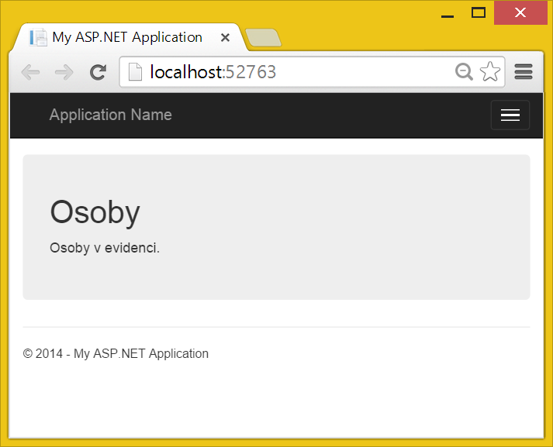Click the browser forward arrow
The width and height of the screenshot is (553, 447).
click(x=64, y=73)
